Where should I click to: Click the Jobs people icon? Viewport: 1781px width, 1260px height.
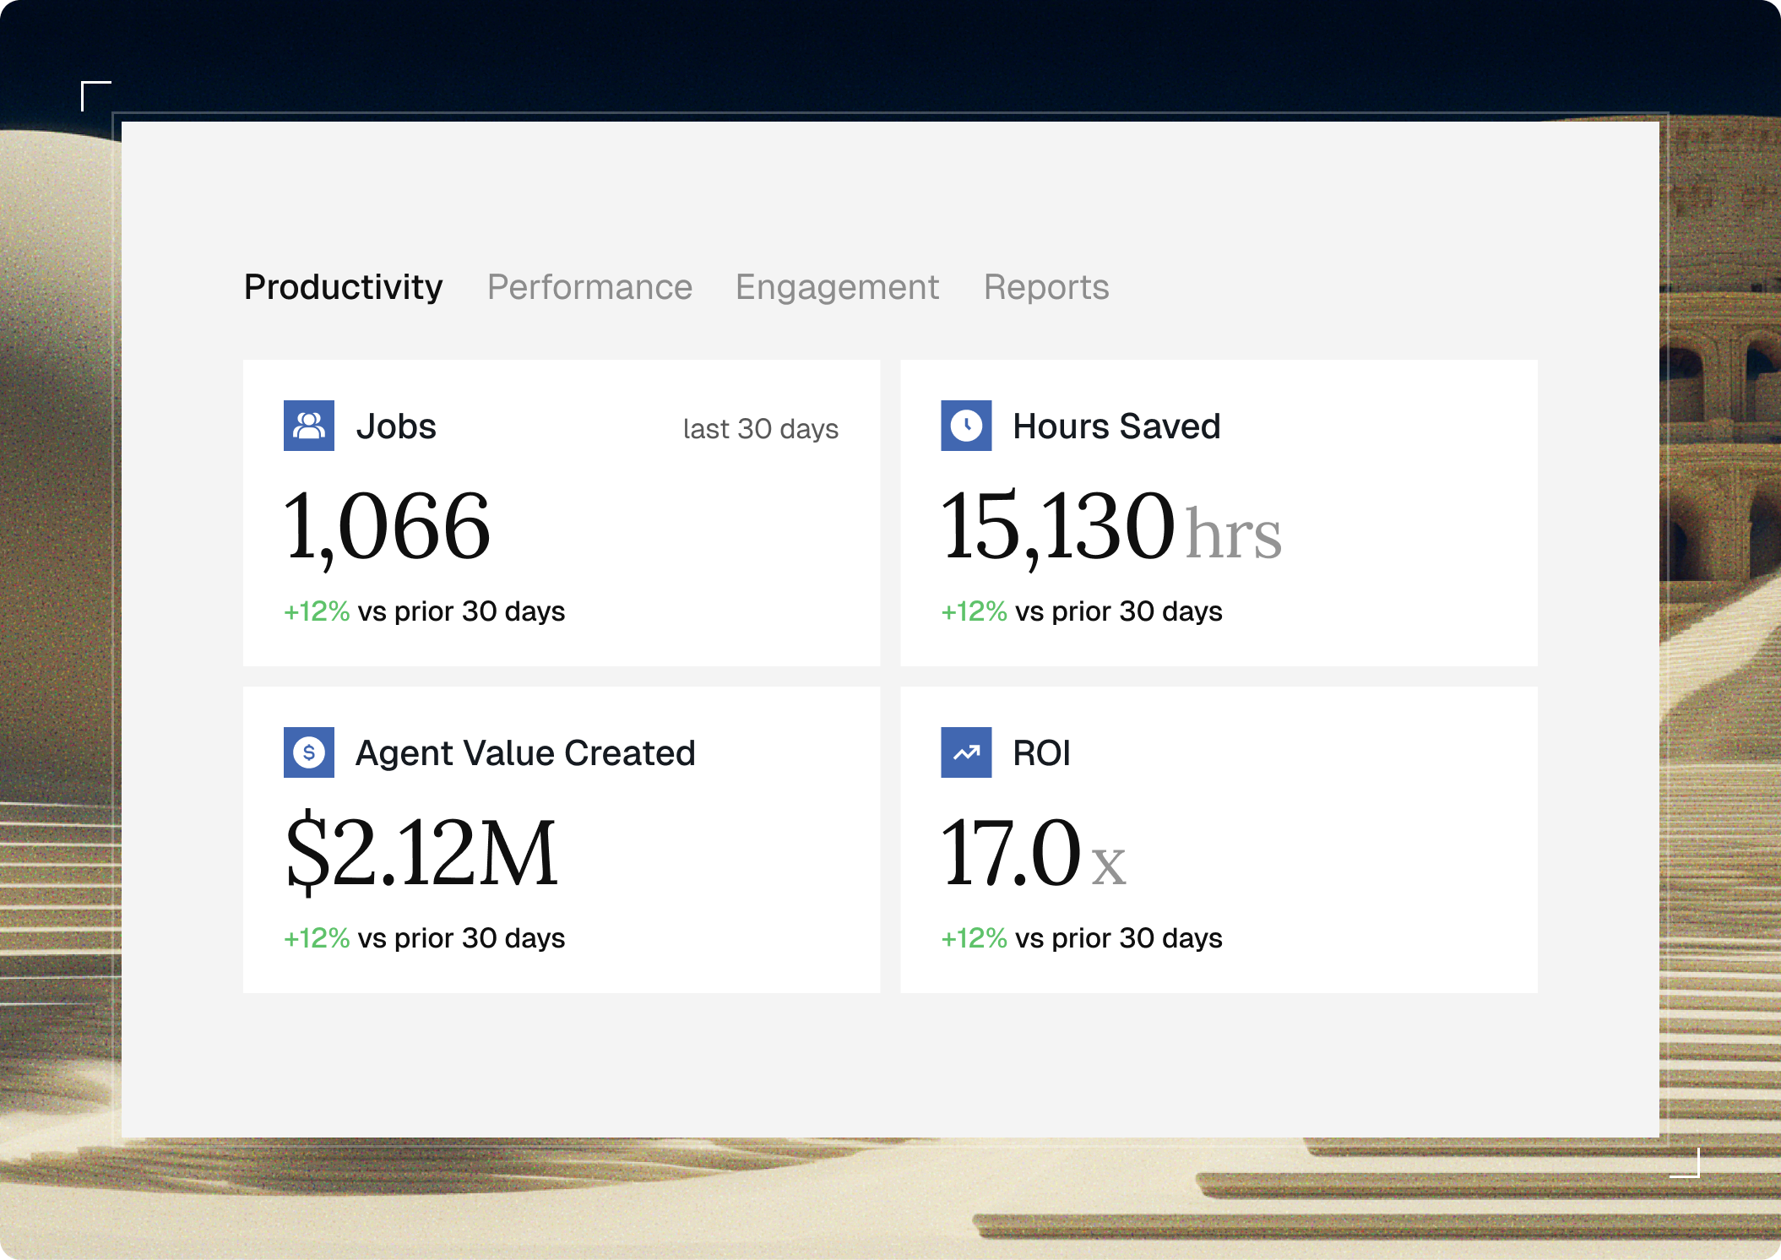[308, 426]
